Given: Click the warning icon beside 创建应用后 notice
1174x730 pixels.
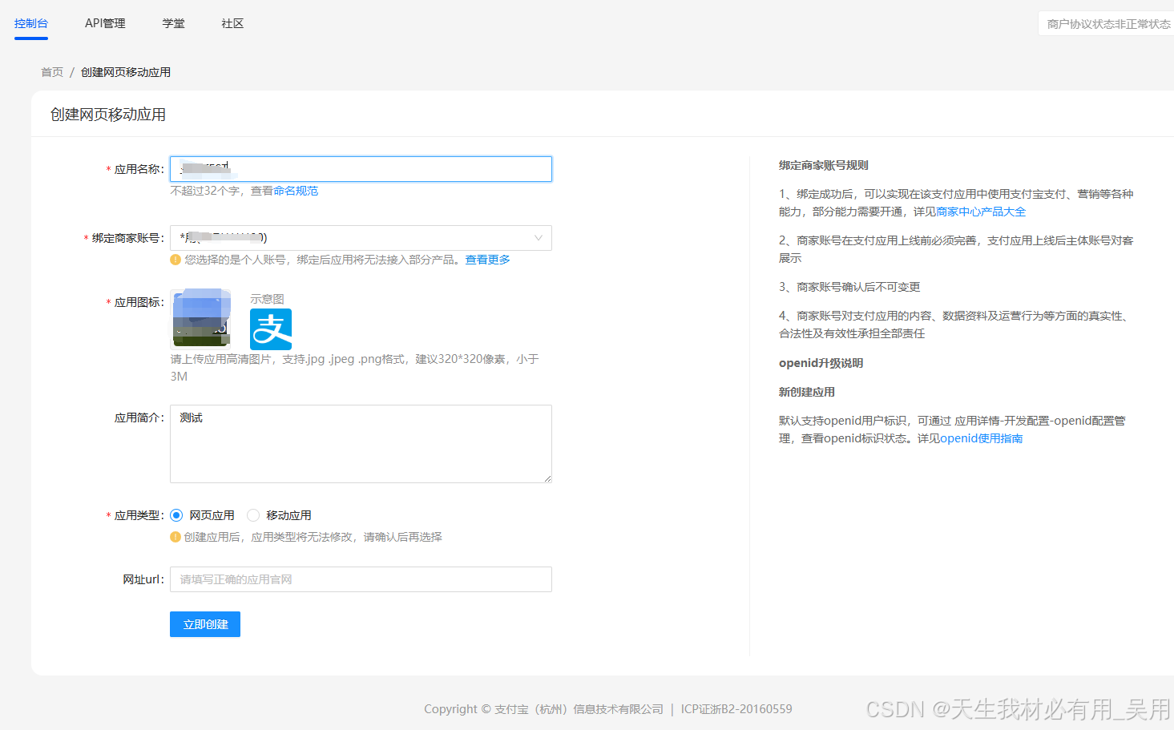Looking at the screenshot, I should 175,537.
